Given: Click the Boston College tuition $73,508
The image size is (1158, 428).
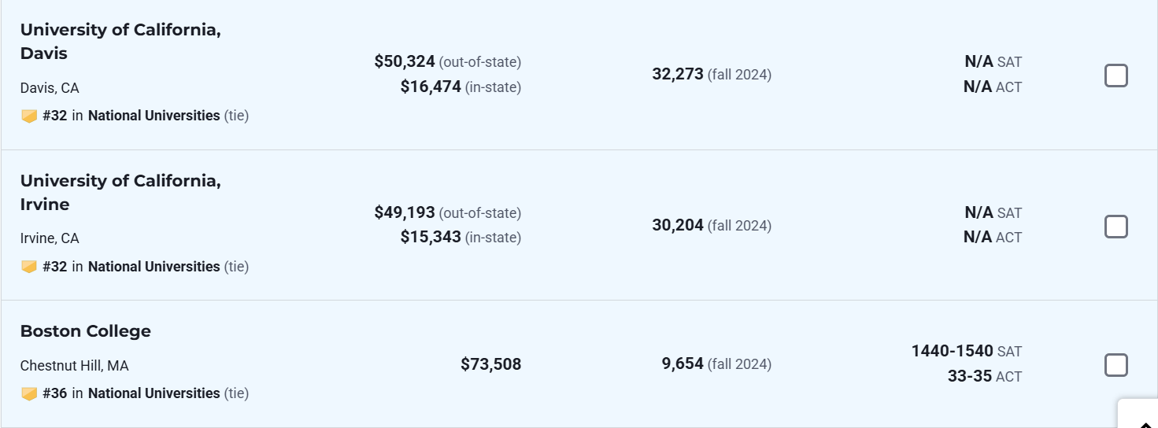Looking at the screenshot, I should pyautogui.click(x=490, y=364).
